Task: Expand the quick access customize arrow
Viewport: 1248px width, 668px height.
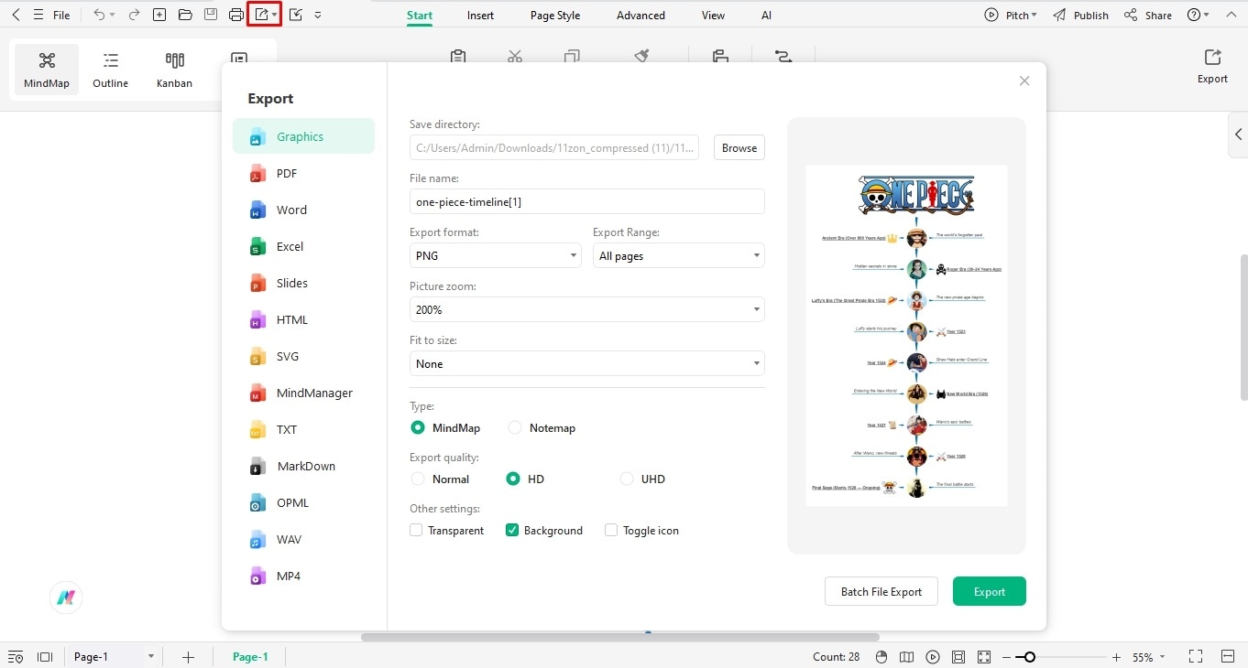Action: (x=317, y=15)
